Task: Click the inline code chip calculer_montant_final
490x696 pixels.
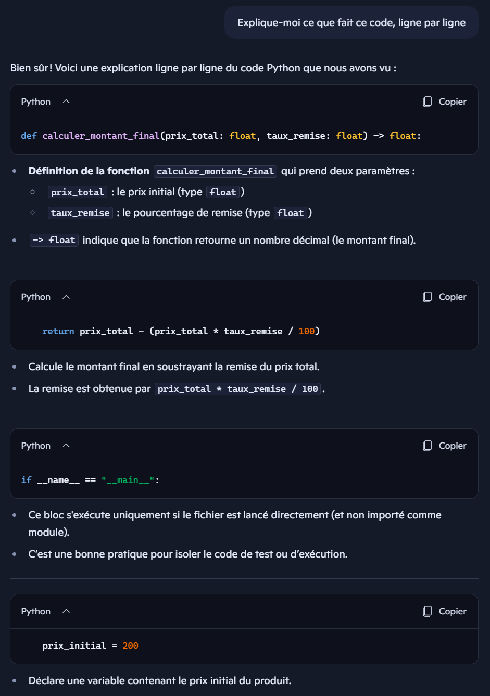Action: pos(215,171)
